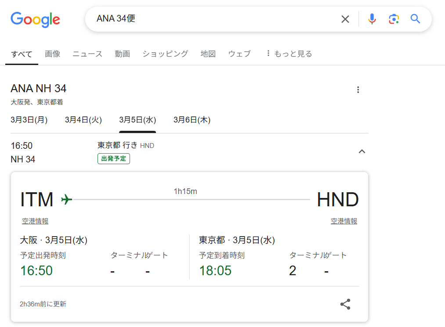Click the 出発予定 status badge
The height and width of the screenshot is (327, 445).
coord(113,158)
